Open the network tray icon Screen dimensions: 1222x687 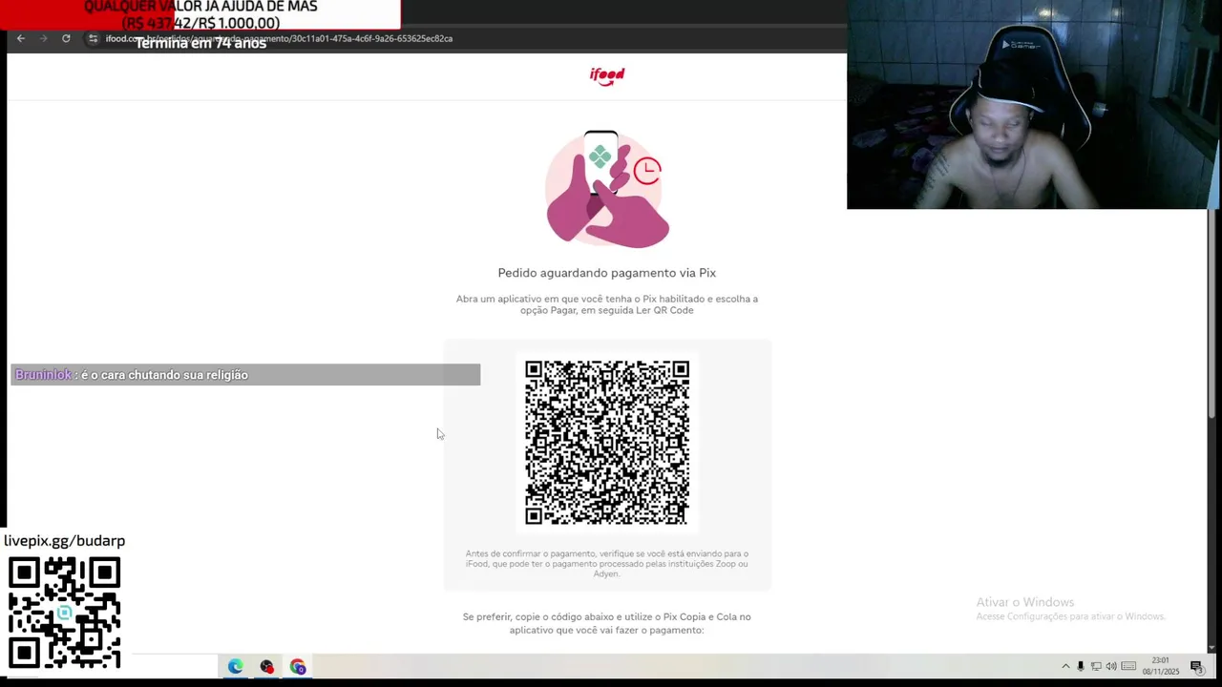coord(1096,666)
